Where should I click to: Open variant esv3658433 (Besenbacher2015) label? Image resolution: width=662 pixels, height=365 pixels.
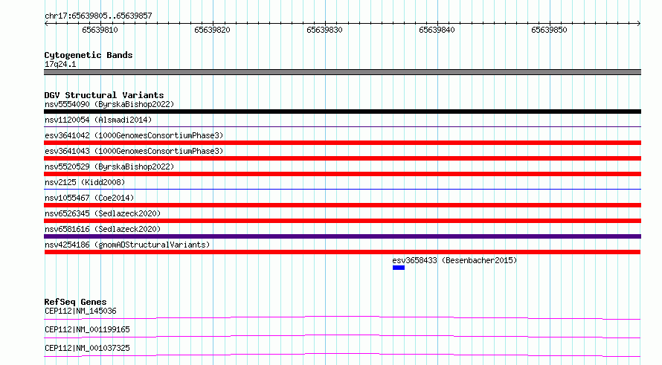454,260
